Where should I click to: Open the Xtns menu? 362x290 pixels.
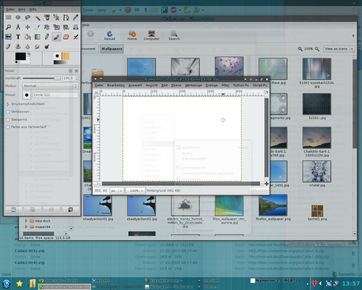pyautogui.click(x=22, y=9)
